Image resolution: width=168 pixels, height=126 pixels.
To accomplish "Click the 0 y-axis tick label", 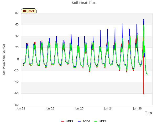I will pos(18,59).
